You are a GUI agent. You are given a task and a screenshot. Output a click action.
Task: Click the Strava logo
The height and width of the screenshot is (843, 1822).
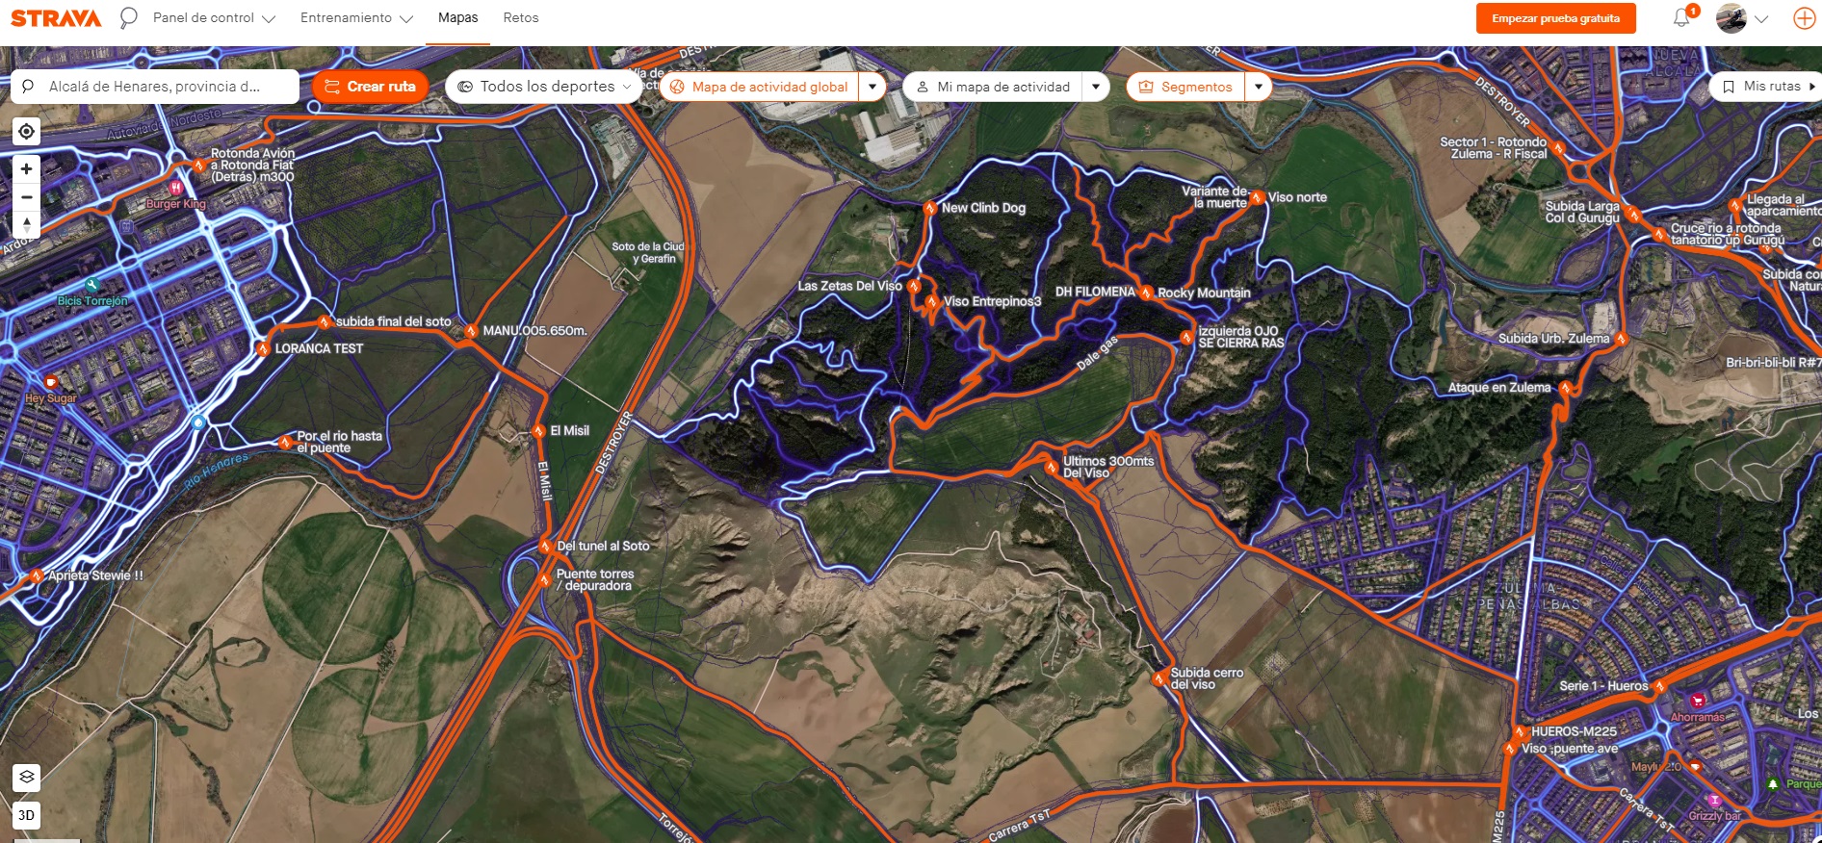tap(56, 18)
